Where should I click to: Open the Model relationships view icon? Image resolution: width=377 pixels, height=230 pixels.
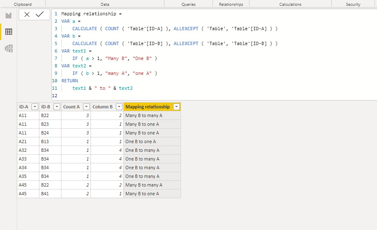(9, 48)
